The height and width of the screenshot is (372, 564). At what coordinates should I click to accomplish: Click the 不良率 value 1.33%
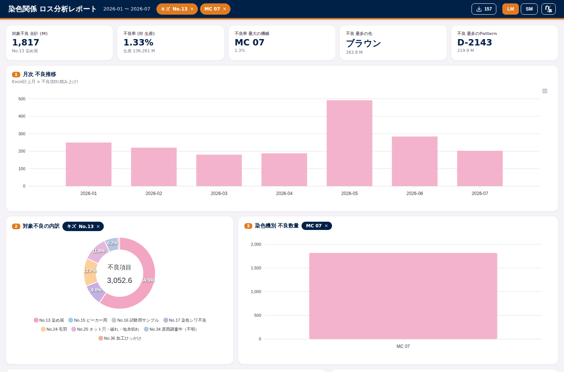pyautogui.click(x=138, y=42)
